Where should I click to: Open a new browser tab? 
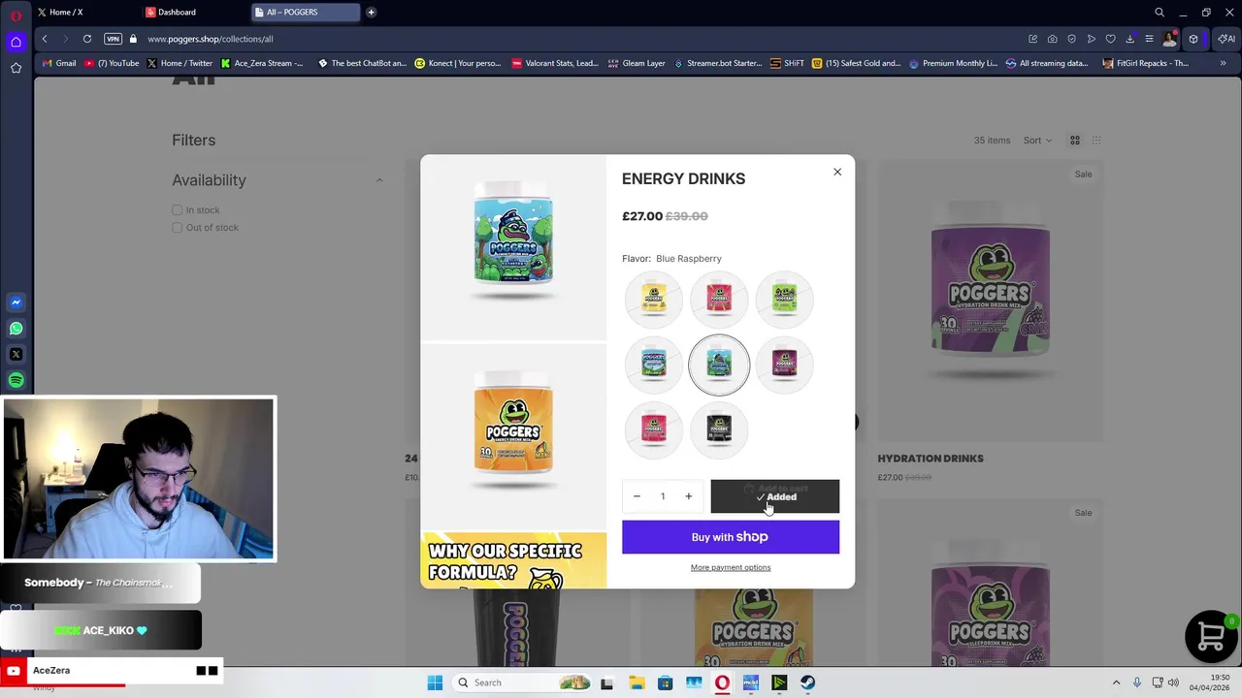371,13
